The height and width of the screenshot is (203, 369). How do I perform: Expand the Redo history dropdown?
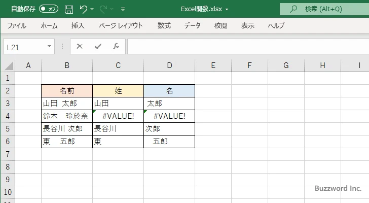(x=112, y=9)
